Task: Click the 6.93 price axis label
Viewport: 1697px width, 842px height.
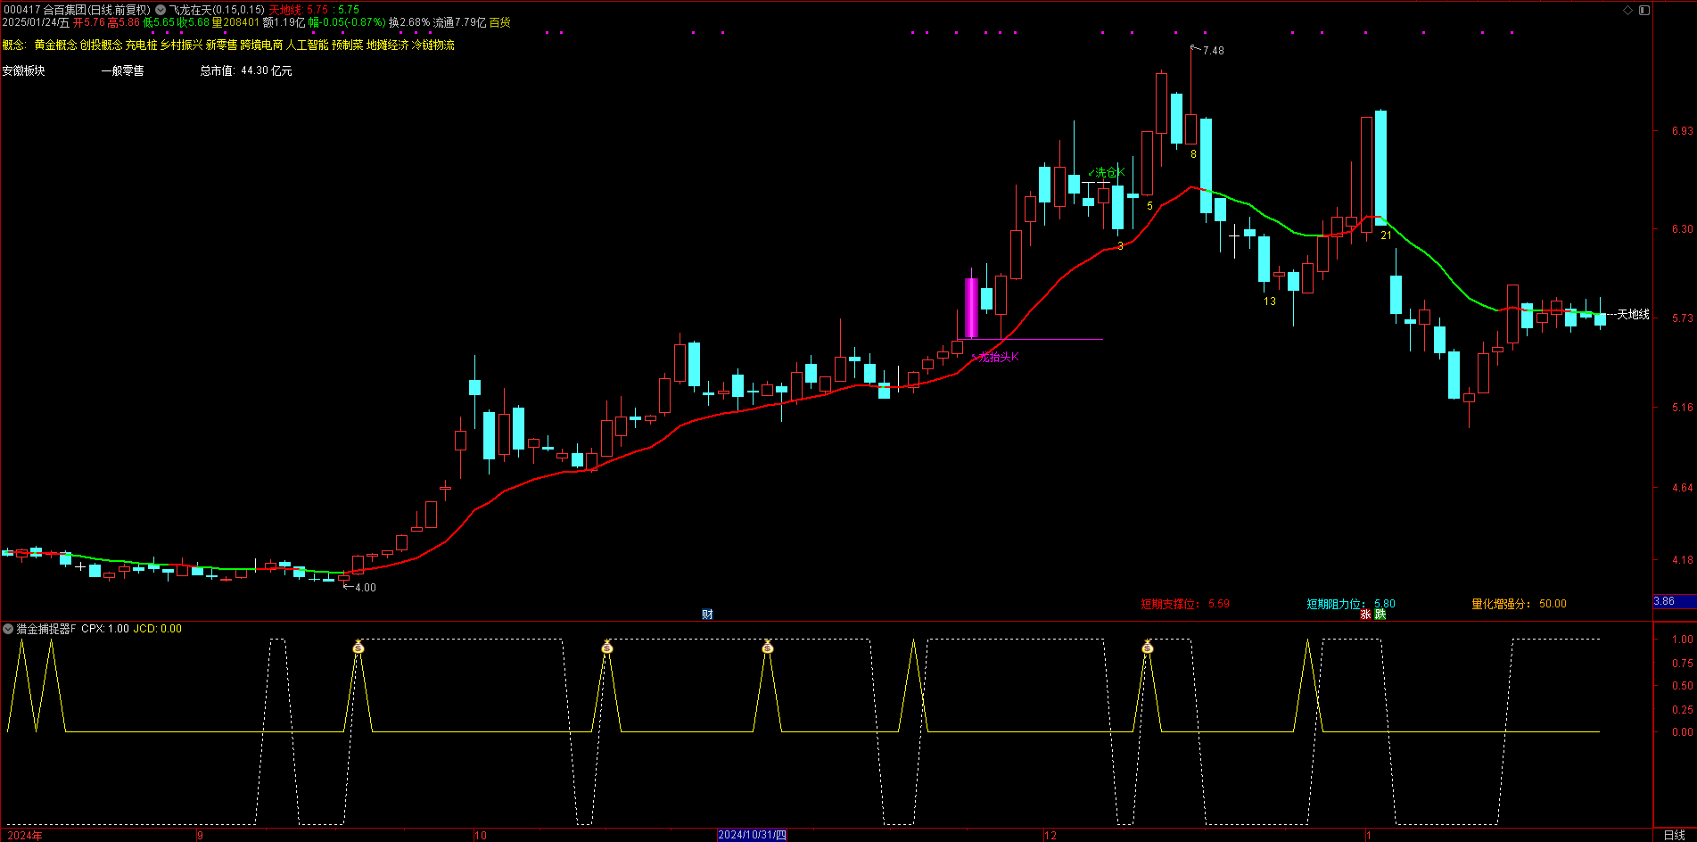Action: point(1682,131)
